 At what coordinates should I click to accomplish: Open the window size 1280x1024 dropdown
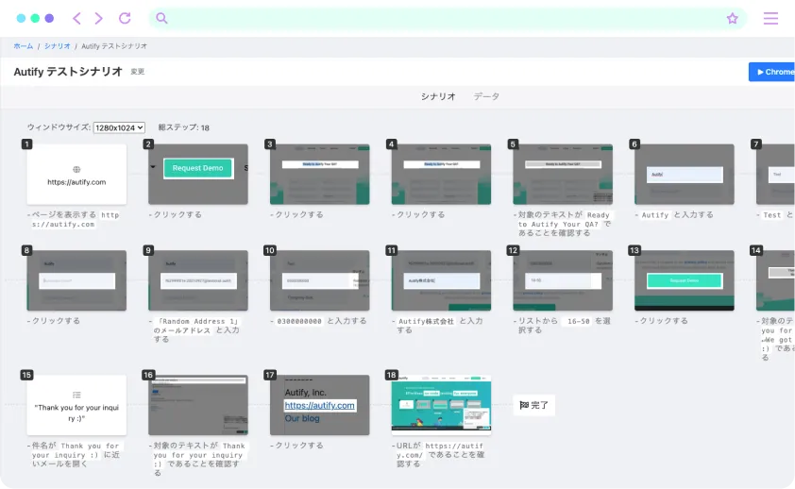click(x=119, y=127)
